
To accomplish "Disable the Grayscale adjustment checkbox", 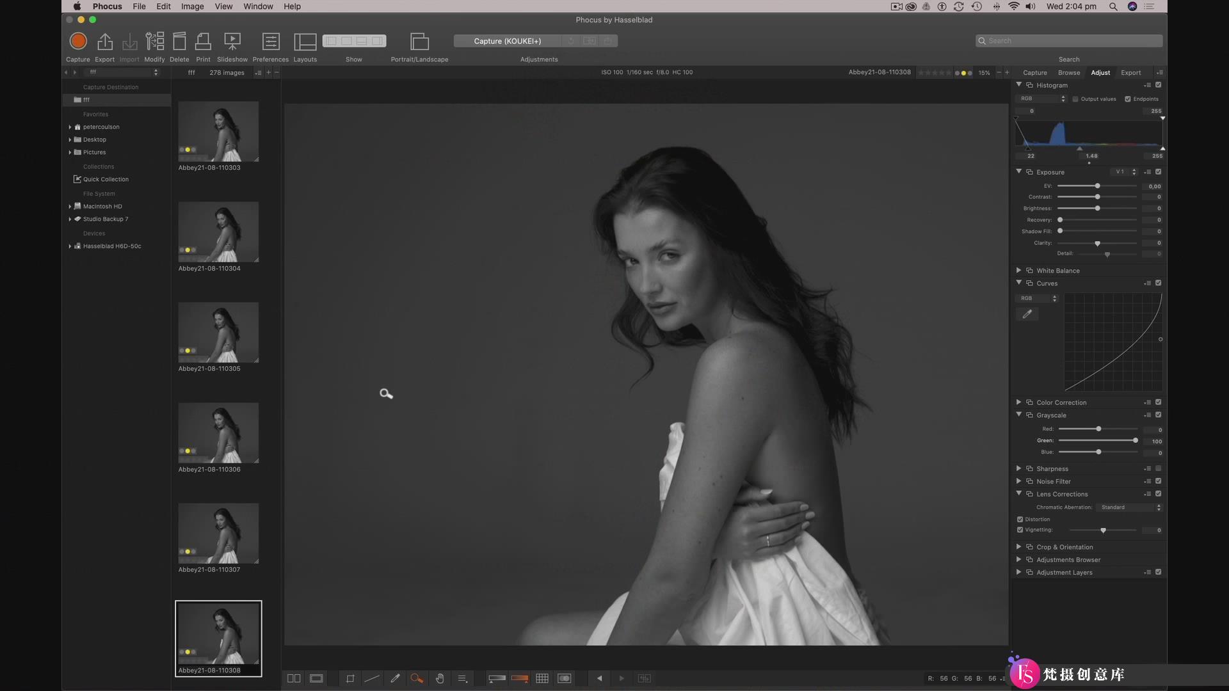I will [x=1158, y=415].
